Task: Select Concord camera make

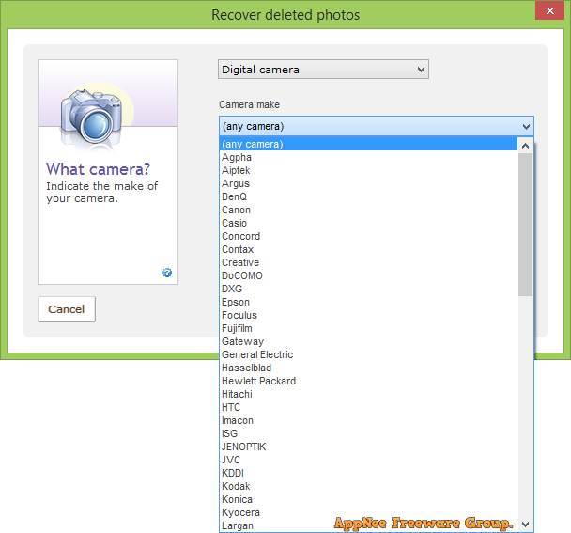Action: [368, 236]
